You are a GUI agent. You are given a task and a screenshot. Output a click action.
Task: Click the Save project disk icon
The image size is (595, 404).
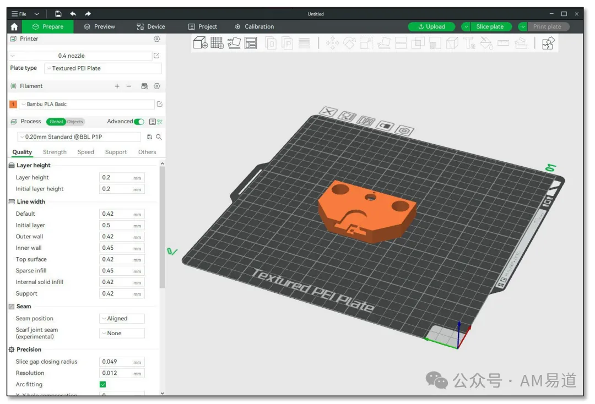pyautogui.click(x=58, y=14)
